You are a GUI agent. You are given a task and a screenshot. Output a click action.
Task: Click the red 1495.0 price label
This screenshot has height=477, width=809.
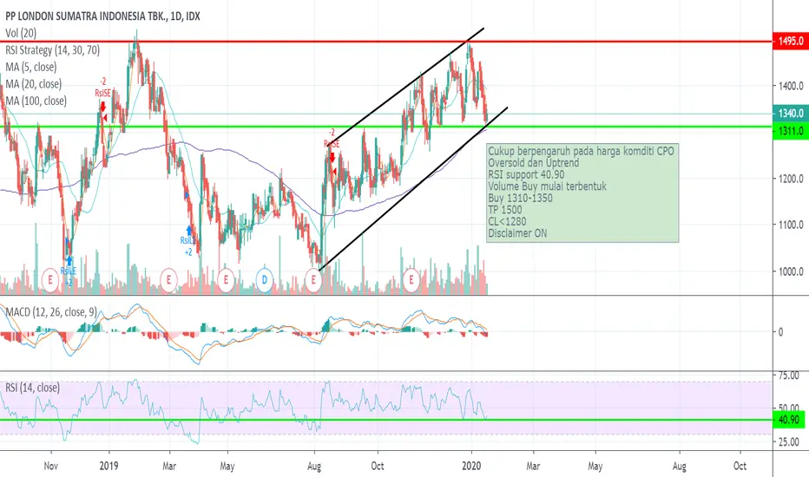[790, 42]
